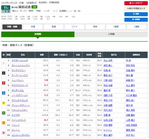Open jockey link in ナイママ row

point(107,115)
